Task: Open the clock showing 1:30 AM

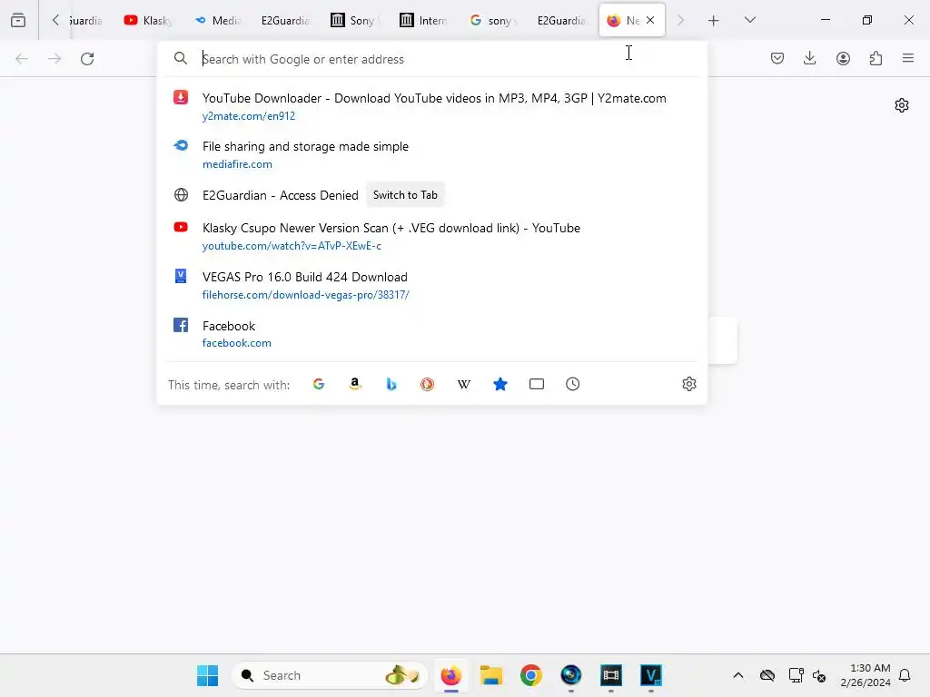Action: click(866, 675)
